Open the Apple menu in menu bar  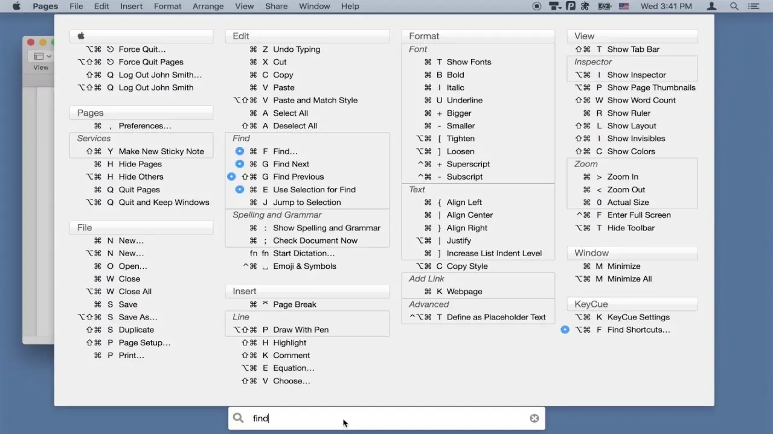click(x=16, y=6)
